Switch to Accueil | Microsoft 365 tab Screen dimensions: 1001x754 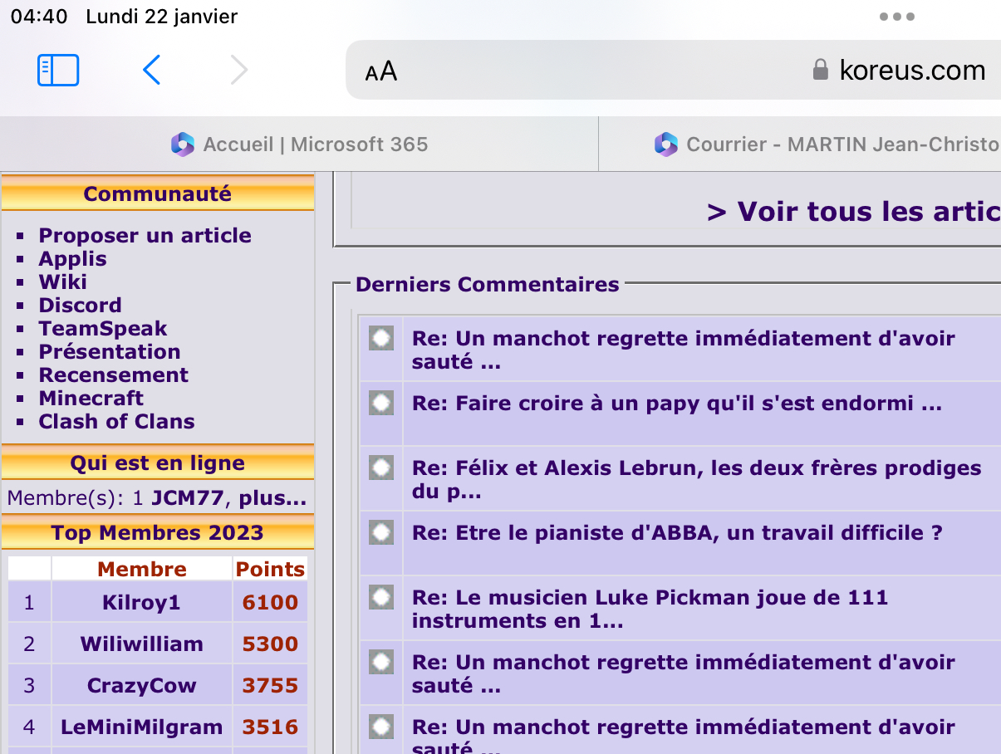click(x=299, y=144)
